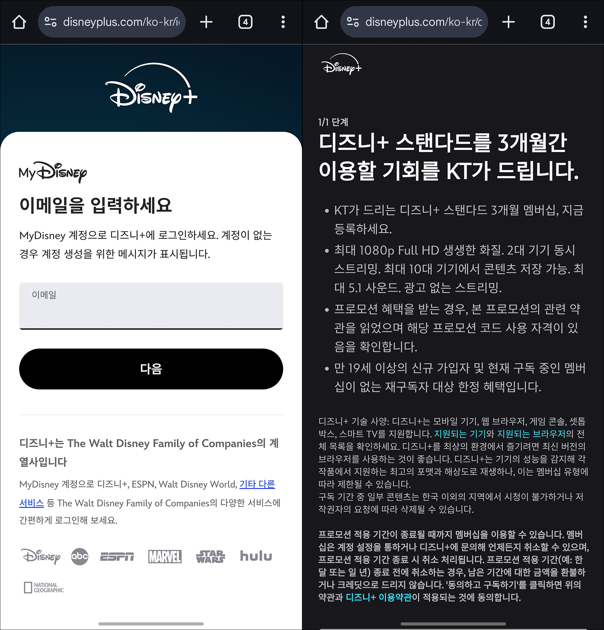This screenshot has width=604, height=630.
Task: Open the 기타 다른 서비스 link
Action: click(257, 484)
